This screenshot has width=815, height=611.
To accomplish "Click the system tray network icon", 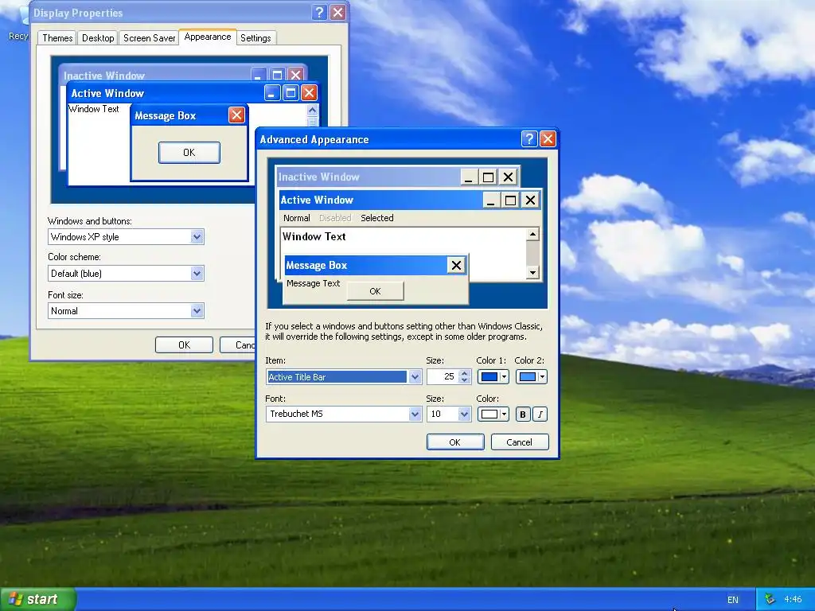I will pyautogui.click(x=770, y=600).
